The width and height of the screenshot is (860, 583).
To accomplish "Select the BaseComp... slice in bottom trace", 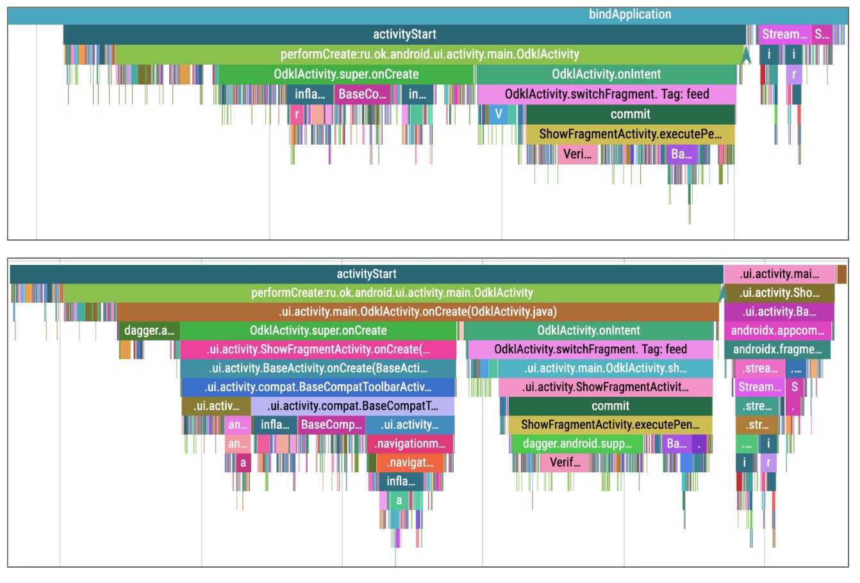I will (x=331, y=425).
